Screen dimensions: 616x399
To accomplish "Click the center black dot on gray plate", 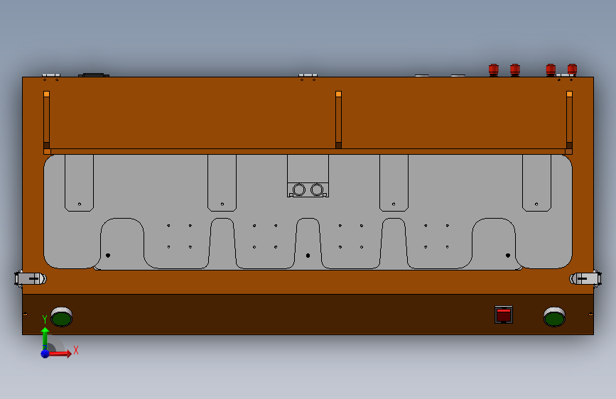I will [x=308, y=256].
